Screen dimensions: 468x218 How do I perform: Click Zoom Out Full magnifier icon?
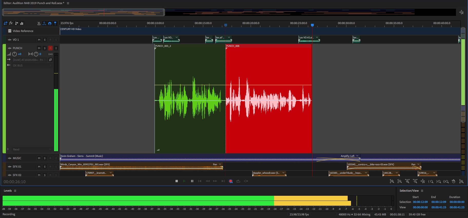pos(423,181)
